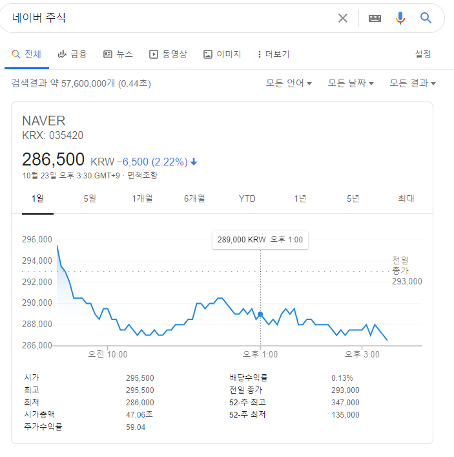Image resolution: width=454 pixels, height=457 pixels.
Task: Click the 최저 value 286,000
Action: [139, 403]
